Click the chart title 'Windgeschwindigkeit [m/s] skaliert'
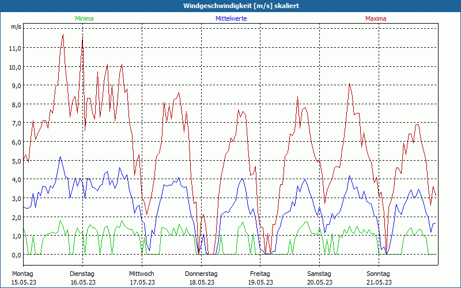This screenshot has height=288, width=461. tap(241, 6)
